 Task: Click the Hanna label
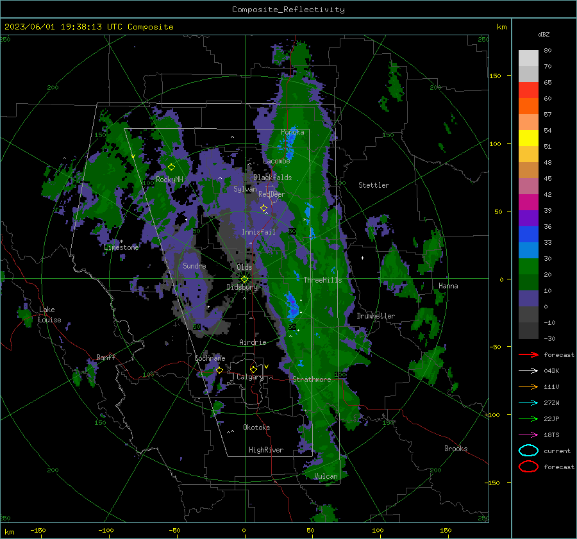pos(448,286)
